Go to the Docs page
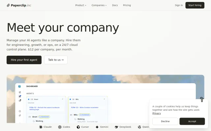211x131 pixels. [x=115, y=5]
